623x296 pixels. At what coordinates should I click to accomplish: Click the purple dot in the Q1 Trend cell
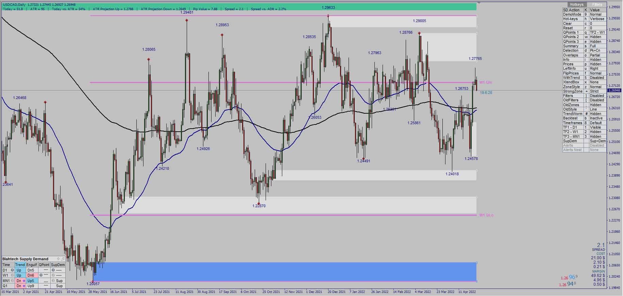pyautogui.click(x=24, y=286)
